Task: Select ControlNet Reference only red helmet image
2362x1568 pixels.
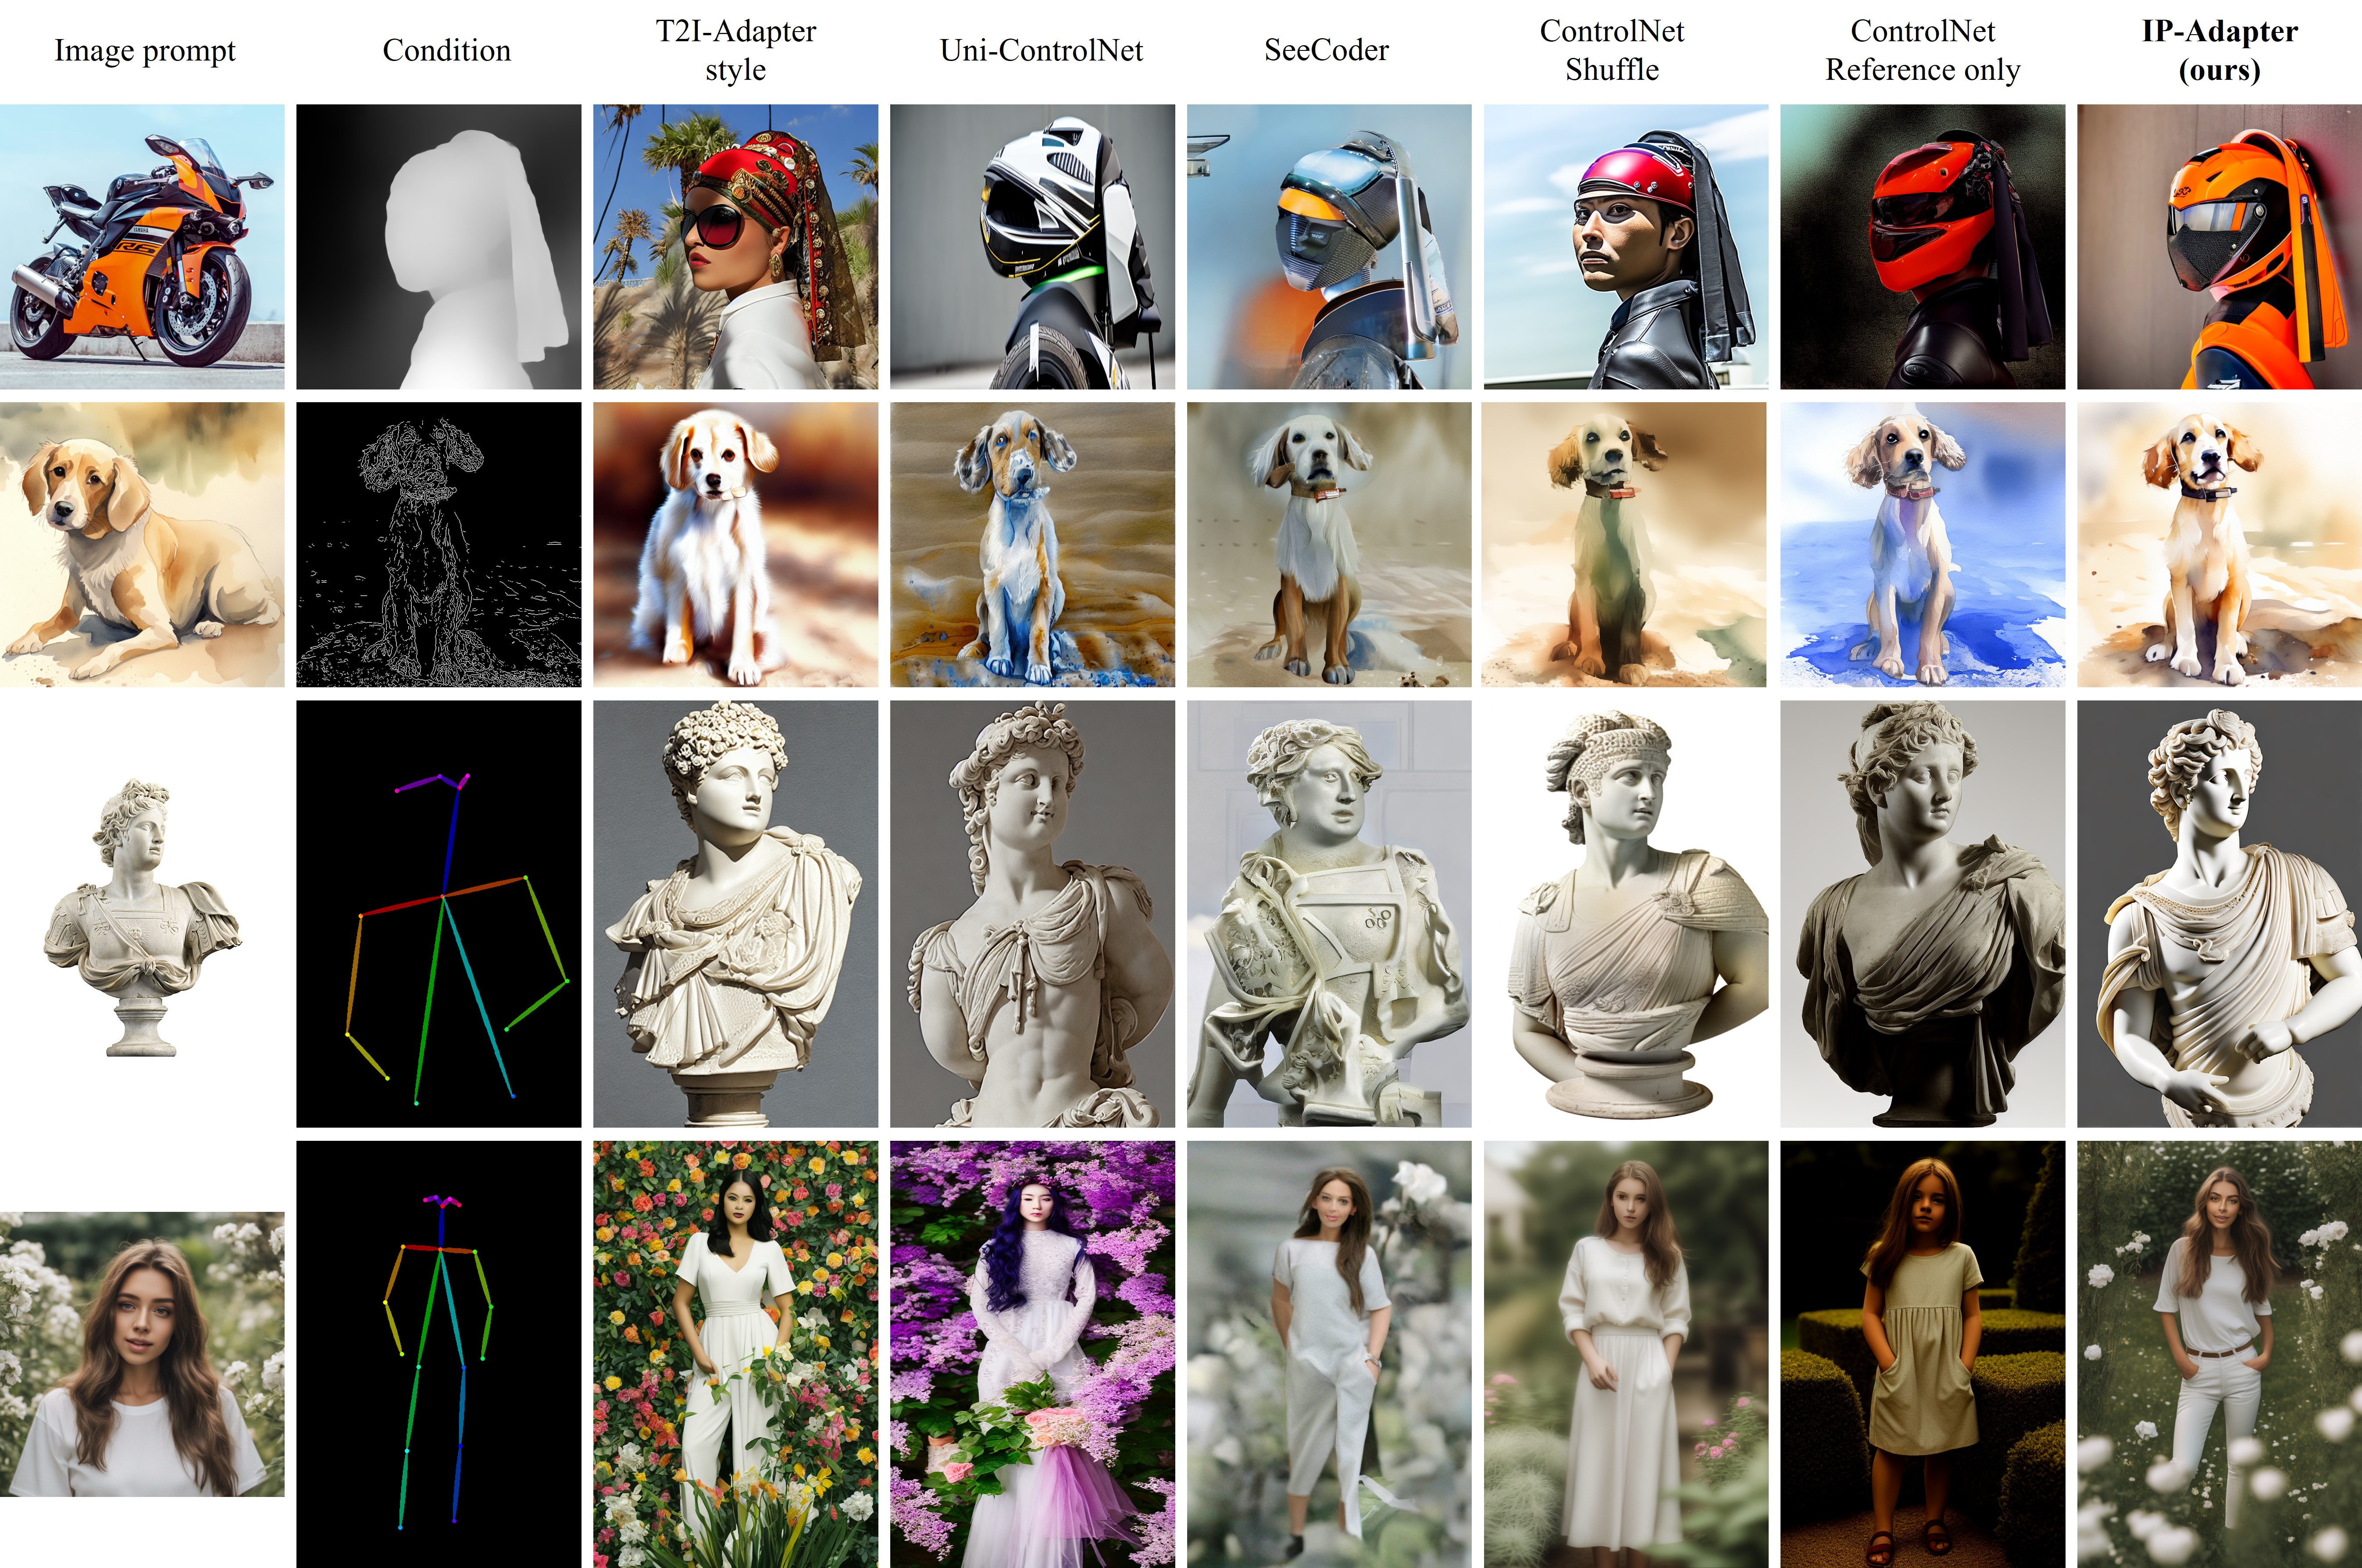Action: [1922, 246]
